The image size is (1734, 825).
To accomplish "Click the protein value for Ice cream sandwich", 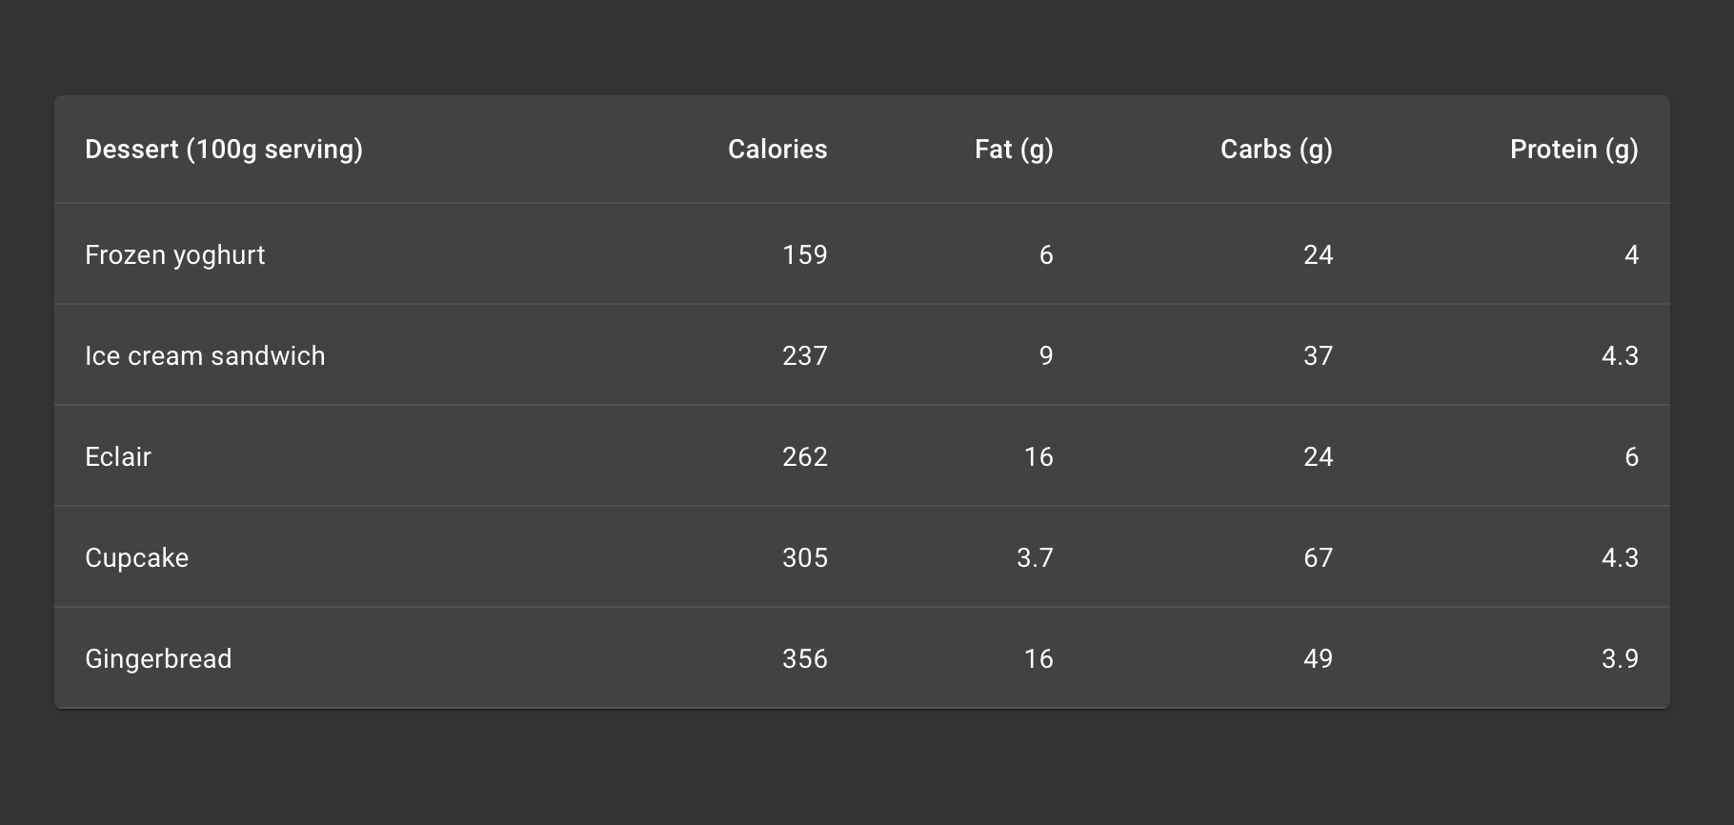I will [1618, 355].
